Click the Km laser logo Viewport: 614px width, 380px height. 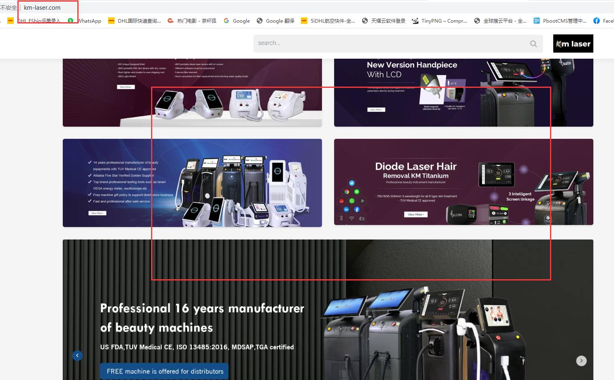tap(573, 44)
